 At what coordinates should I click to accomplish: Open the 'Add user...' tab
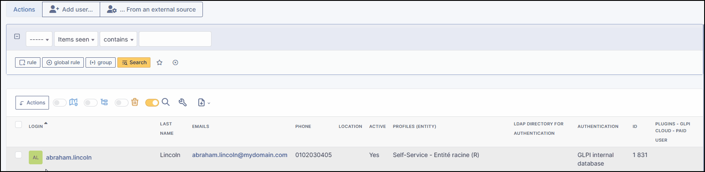click(x=71, y=9)
